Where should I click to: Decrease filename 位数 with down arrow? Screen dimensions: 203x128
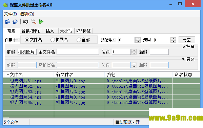click(x=134, y=53)
